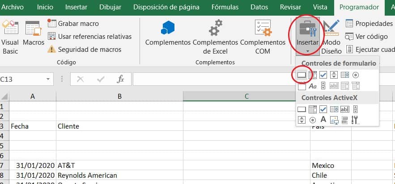The image size is (395, 184).
Task: Click the Name Box showing C13
Action: click(x=23, y=79)
